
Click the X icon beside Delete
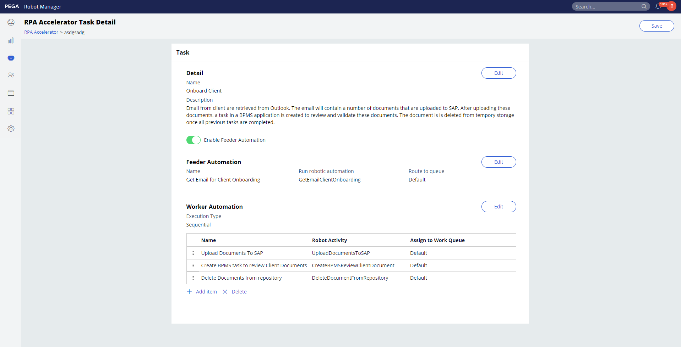pos(225,292)
